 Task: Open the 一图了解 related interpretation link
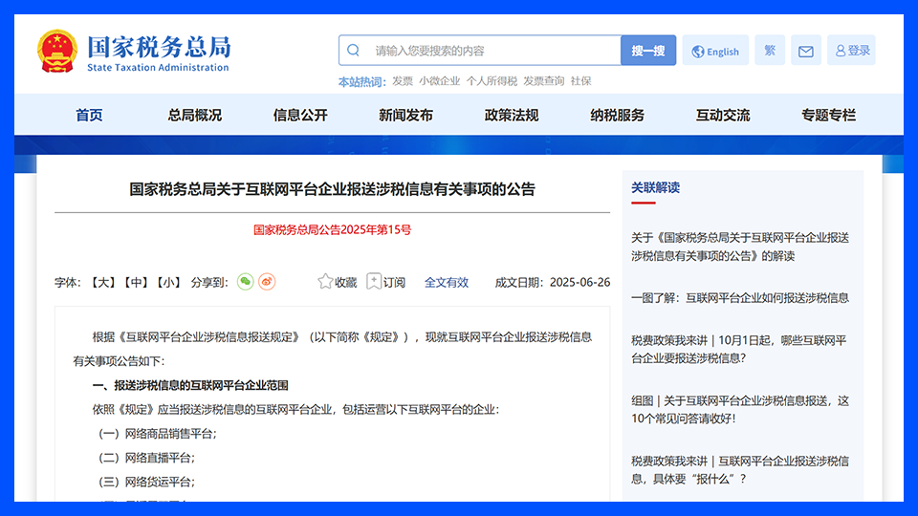coord(739,298)
